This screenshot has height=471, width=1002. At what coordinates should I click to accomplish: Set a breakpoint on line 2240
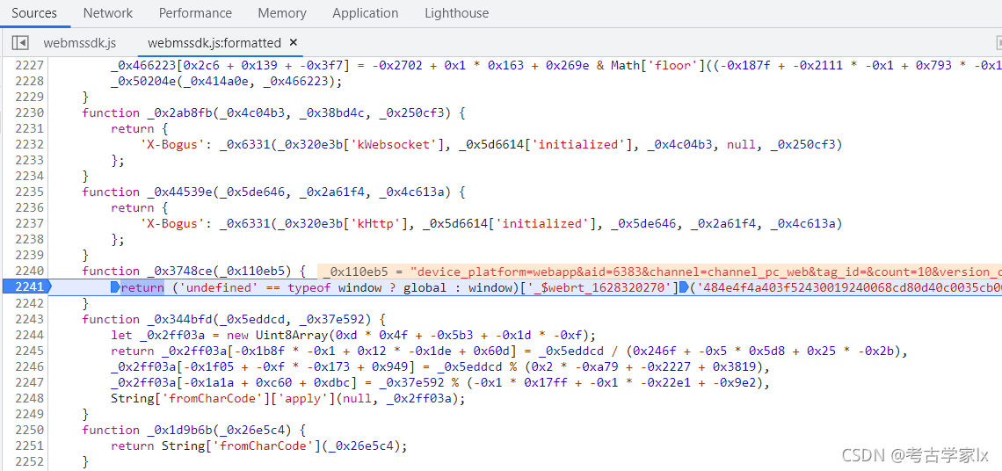click(x=29, y=271)
